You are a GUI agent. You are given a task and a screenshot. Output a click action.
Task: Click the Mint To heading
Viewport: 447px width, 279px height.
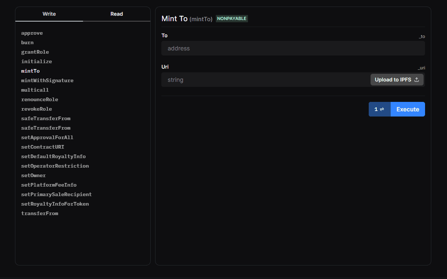click(x=174, y=19)
